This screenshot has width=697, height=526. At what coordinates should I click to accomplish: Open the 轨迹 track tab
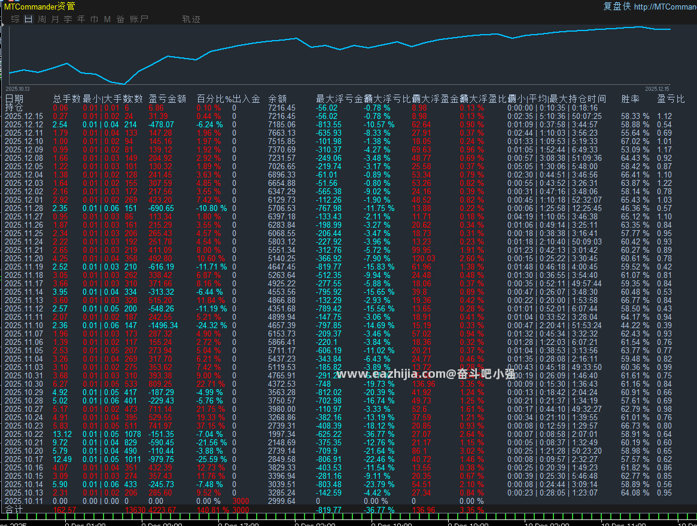click(191, 19)
